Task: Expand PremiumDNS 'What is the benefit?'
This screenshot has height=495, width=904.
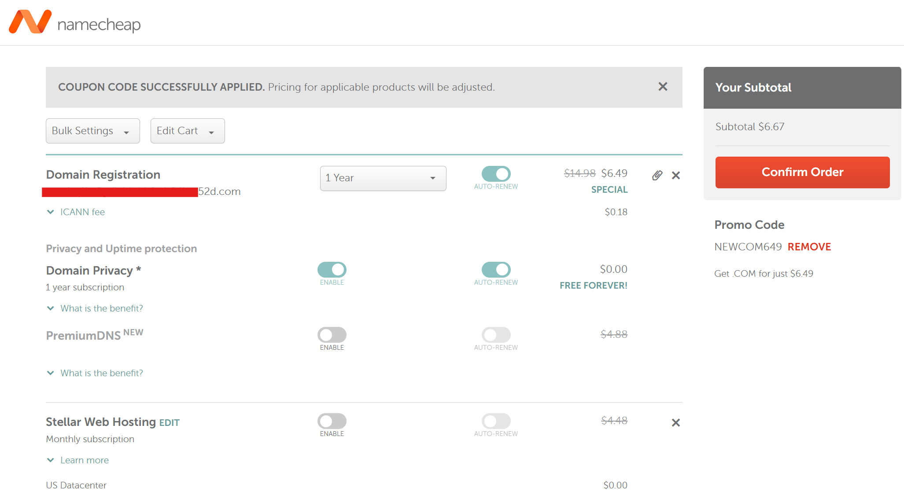Action: click(x=95, y=373)
